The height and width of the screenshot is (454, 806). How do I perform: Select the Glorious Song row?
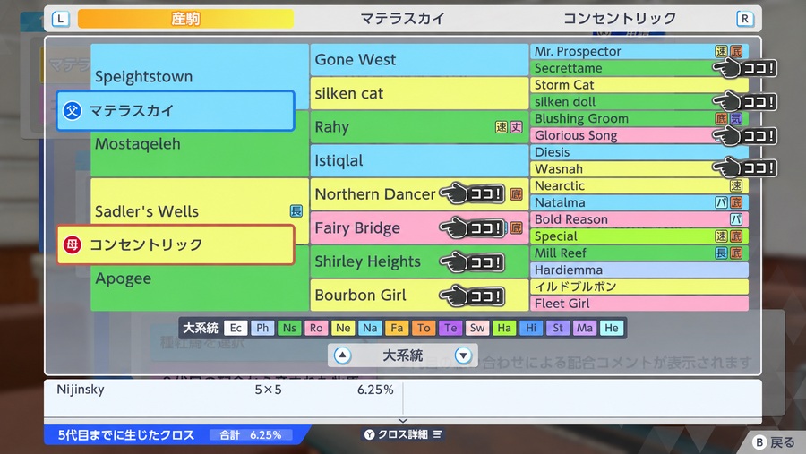[639, 136]
